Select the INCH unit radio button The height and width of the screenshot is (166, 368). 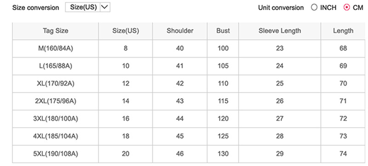(314, 8)
